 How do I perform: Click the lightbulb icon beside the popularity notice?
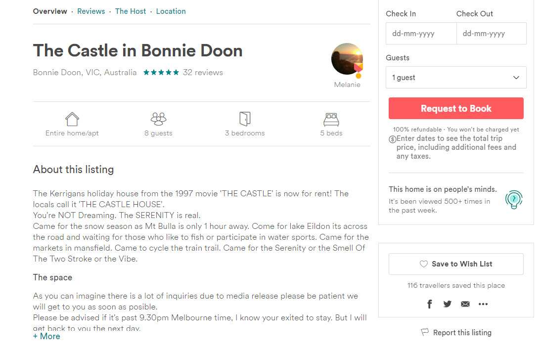tap(513, 200)
